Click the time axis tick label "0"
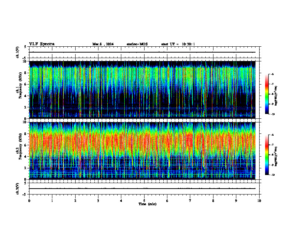Image resolution: width=292 pixels, height=225 pixels. point(29,201)
